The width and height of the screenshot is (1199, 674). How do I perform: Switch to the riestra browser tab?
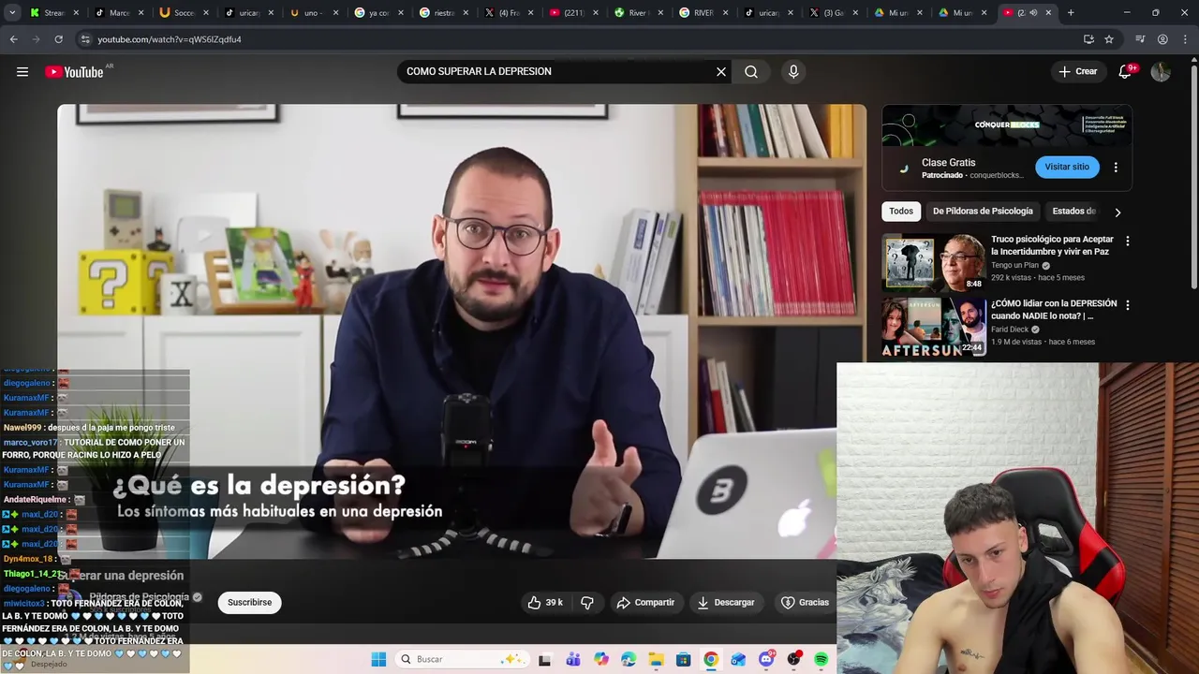pyautogui.click(x=443, y=13)
